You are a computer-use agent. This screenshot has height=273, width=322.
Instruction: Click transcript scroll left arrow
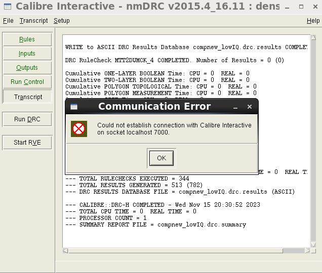pyautogui.click(x=65, y=251)
